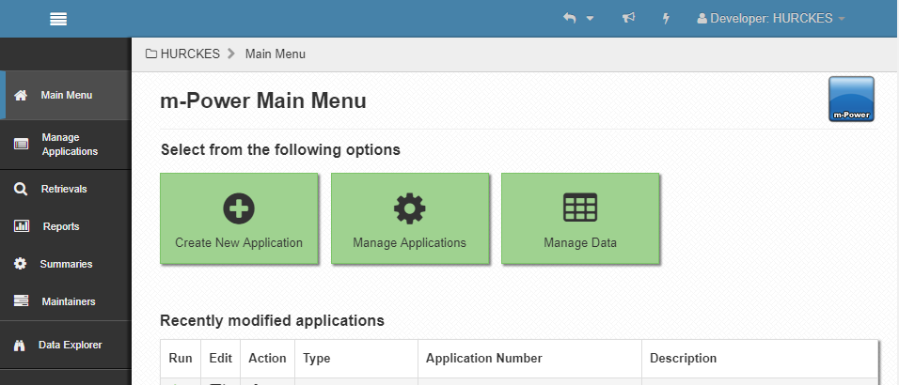Open Main Menu in sidebar

[66, 95]
